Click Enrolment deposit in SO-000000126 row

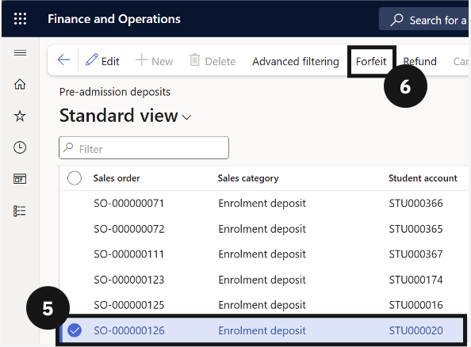262,331
